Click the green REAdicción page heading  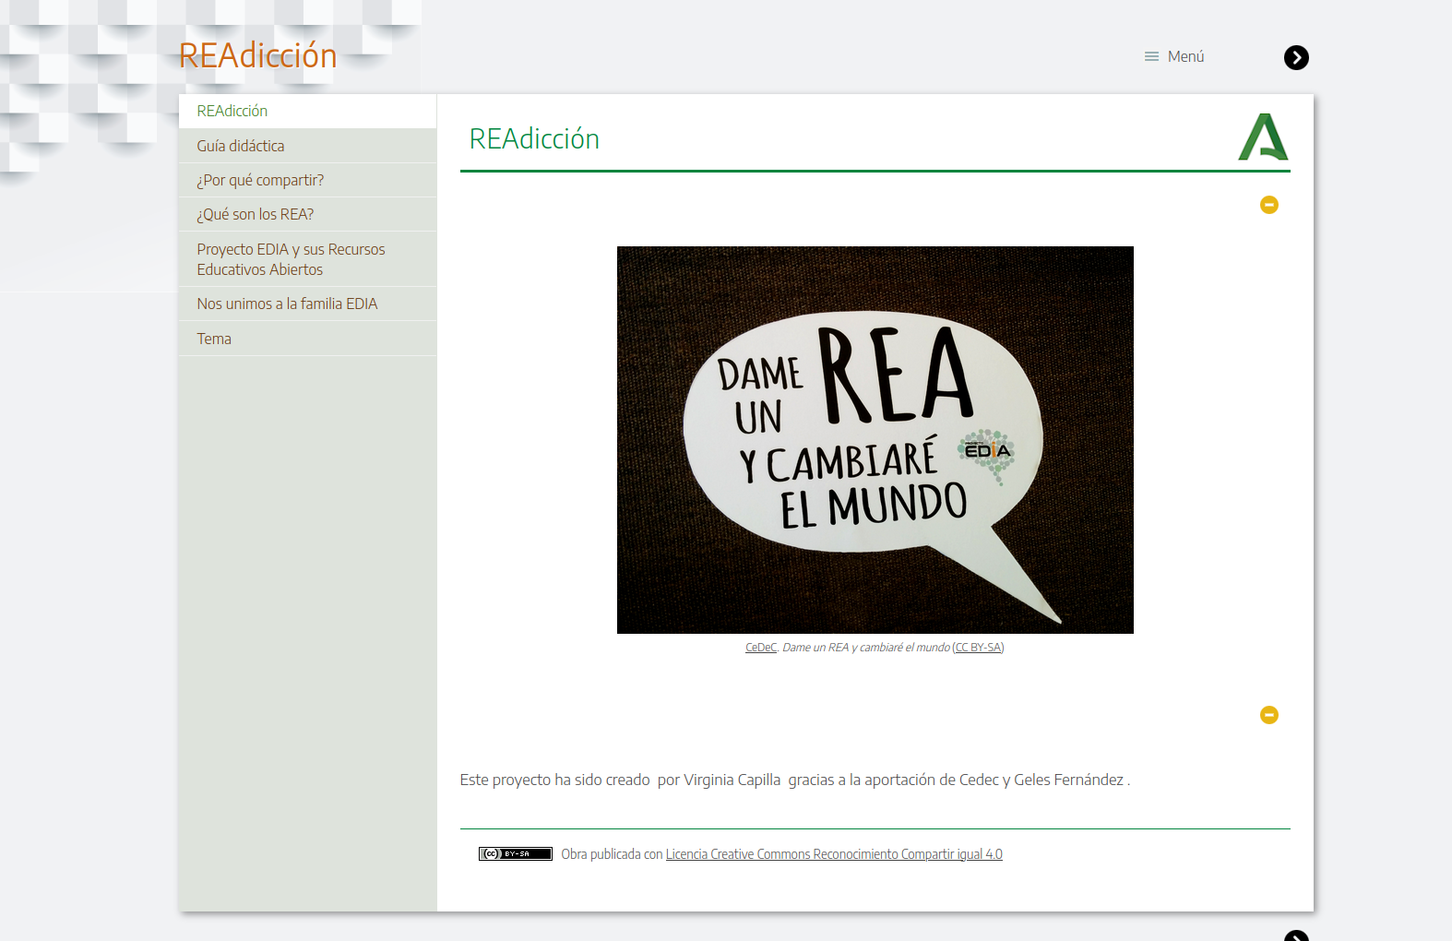pyautogui.click(x=534, y=139)
